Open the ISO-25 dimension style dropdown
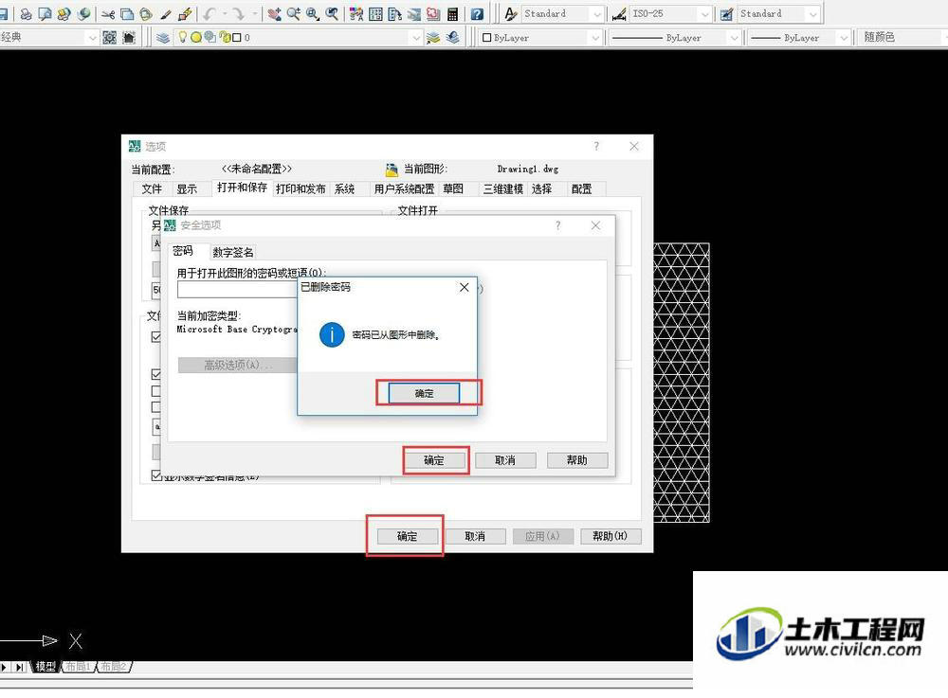 point(705,14)
